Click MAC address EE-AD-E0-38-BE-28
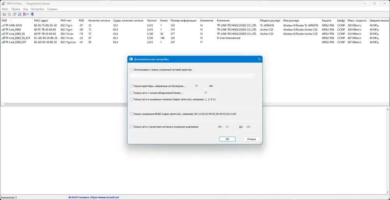This screenshot has height=200, width=390. point(45,42)
